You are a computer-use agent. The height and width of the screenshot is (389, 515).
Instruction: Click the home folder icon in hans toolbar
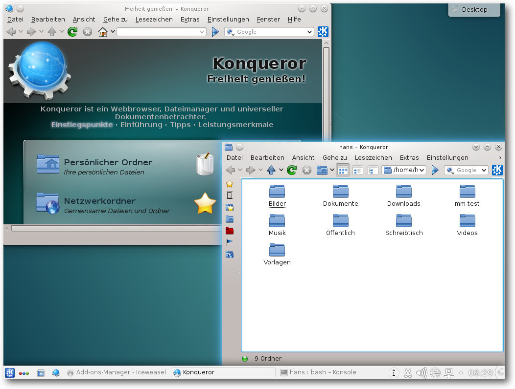click(322, 170)
